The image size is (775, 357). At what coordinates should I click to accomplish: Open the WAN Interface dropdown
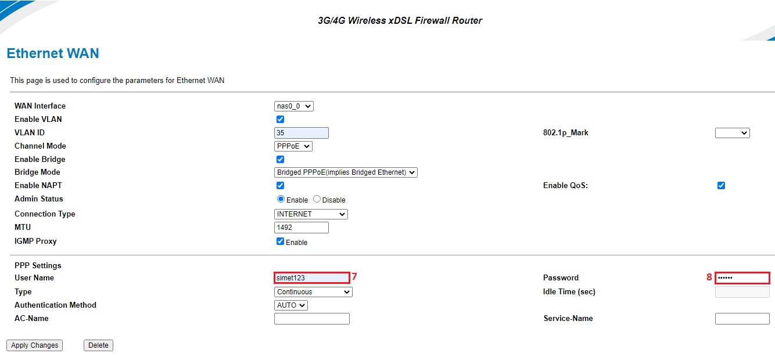[293, 106]
